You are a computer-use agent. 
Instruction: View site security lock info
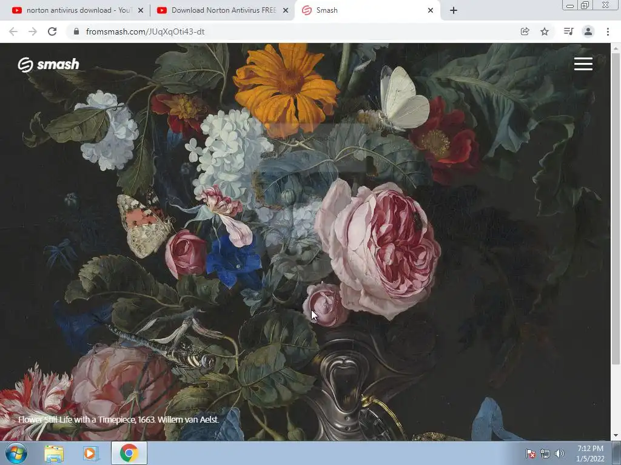76,31
